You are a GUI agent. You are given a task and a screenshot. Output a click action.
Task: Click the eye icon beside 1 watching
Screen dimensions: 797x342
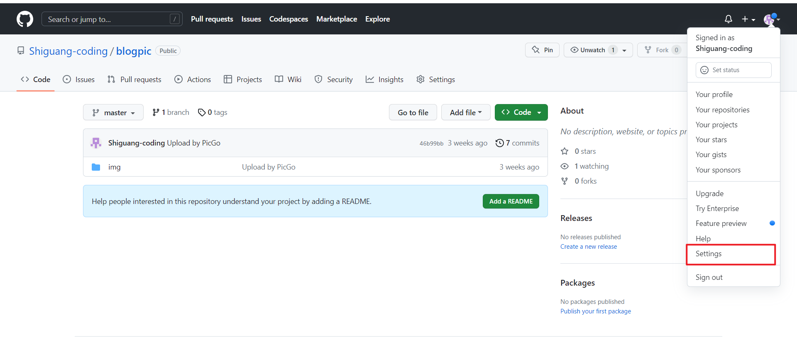(565, 166)
